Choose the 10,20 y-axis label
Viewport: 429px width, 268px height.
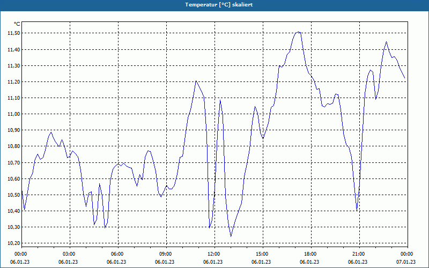[14, 243]
